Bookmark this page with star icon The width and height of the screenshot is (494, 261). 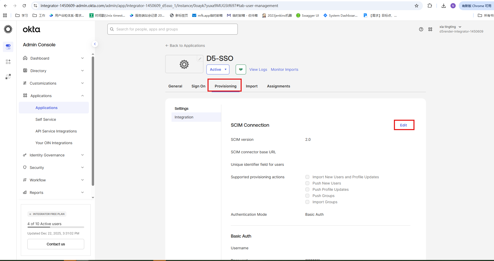pyautogui.click(x=417, y=6)
